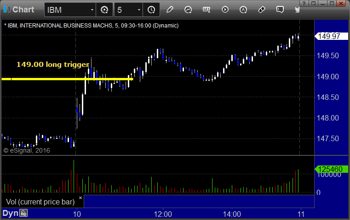Viewport: 350px width, 220px height.
Task: Click the 11 date label on time axis
Action: tap(301, 214)
